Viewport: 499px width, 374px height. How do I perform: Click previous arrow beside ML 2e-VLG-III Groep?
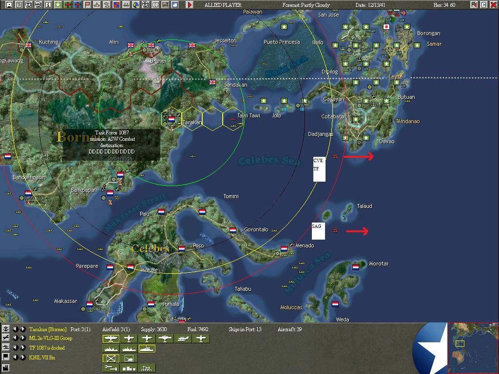(x=15, y=338)
